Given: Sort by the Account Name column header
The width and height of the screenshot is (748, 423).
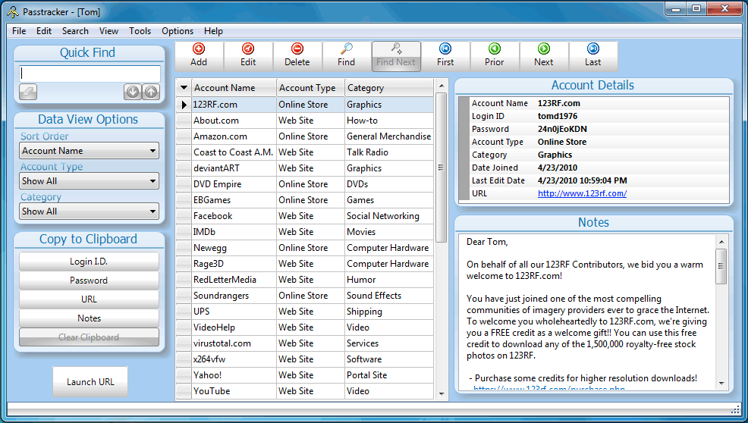Looking at the screenshot, I should [234, 88].
